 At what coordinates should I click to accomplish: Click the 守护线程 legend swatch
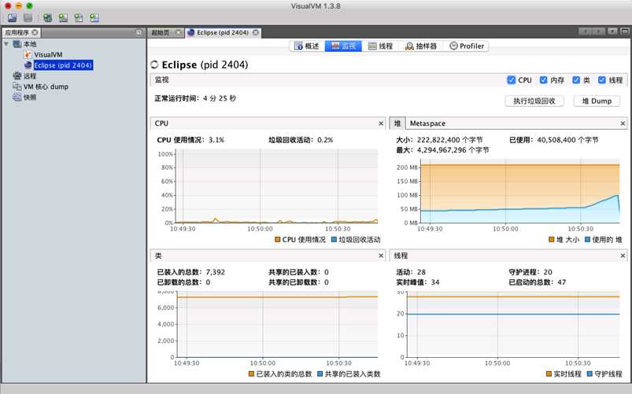click(589, 374)
